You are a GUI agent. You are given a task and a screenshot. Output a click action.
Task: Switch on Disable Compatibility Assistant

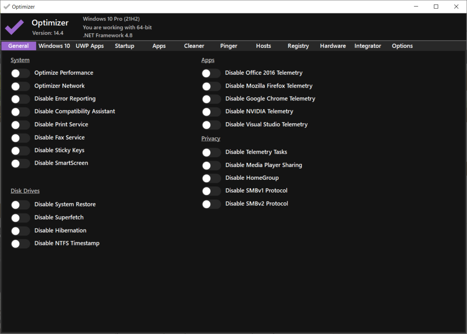pos(20,112)
